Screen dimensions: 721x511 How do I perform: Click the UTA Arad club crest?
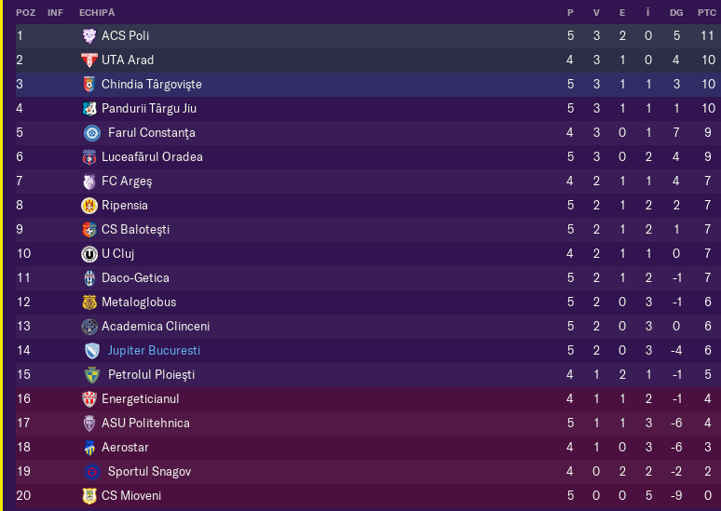[x=89, y=61]
